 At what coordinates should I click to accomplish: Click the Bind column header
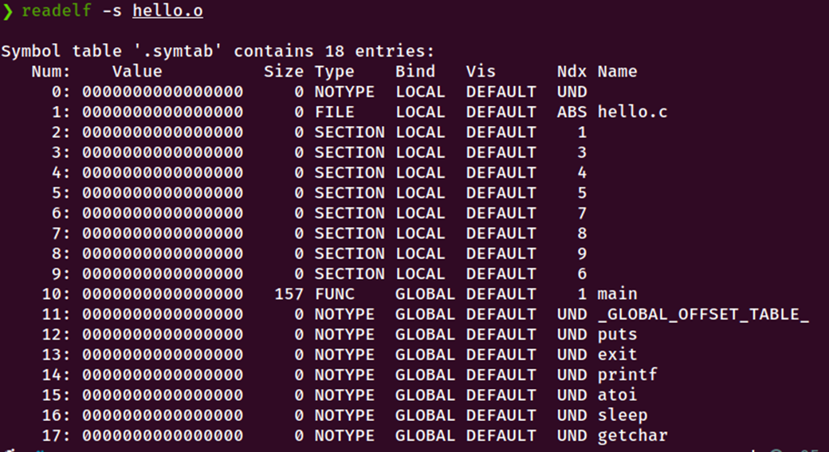pos(415,72)
